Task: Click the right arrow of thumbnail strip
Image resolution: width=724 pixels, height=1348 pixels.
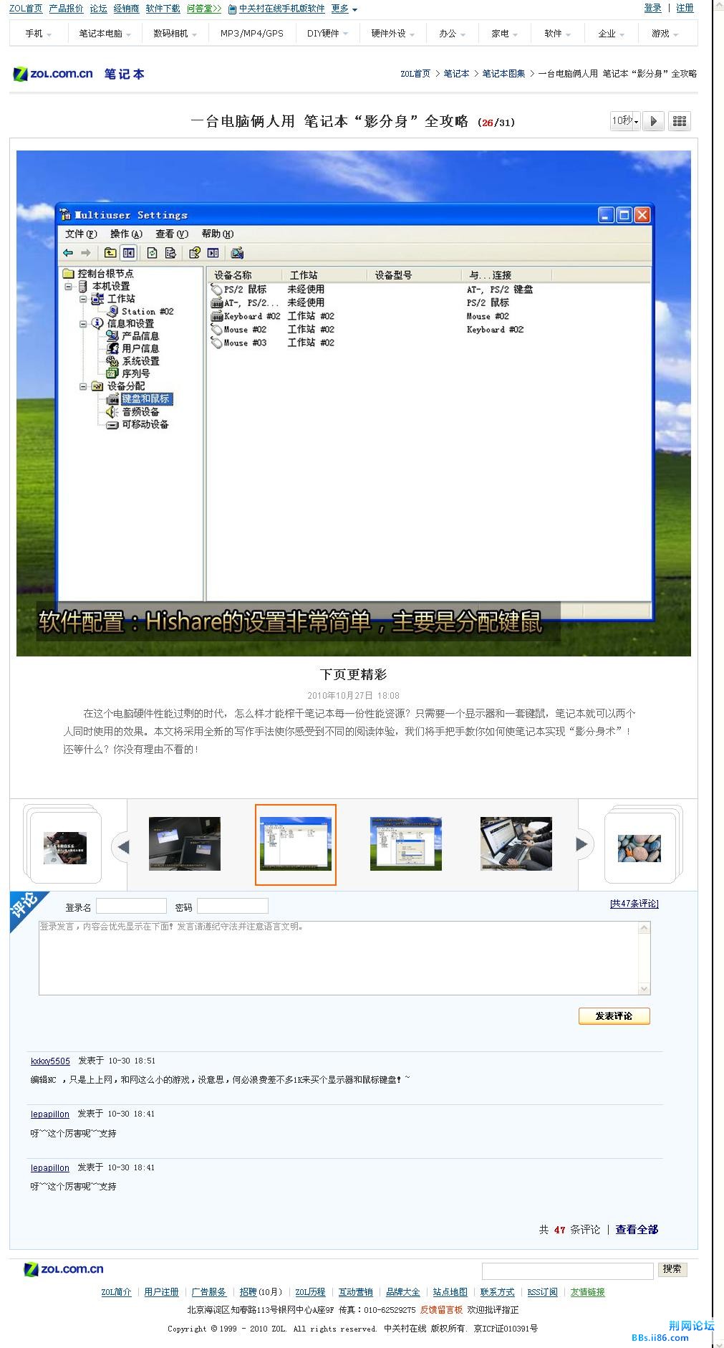Action: pyautogui.click(x=582, y=844)
